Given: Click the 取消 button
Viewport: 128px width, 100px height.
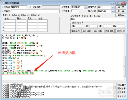Looking at the screenshot, I should click(121, 11).
